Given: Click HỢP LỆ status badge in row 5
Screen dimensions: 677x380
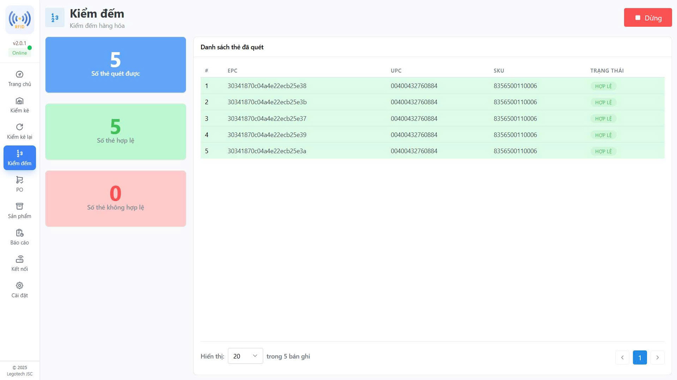Looking at the screenshot, I should [x=603, y=151].
